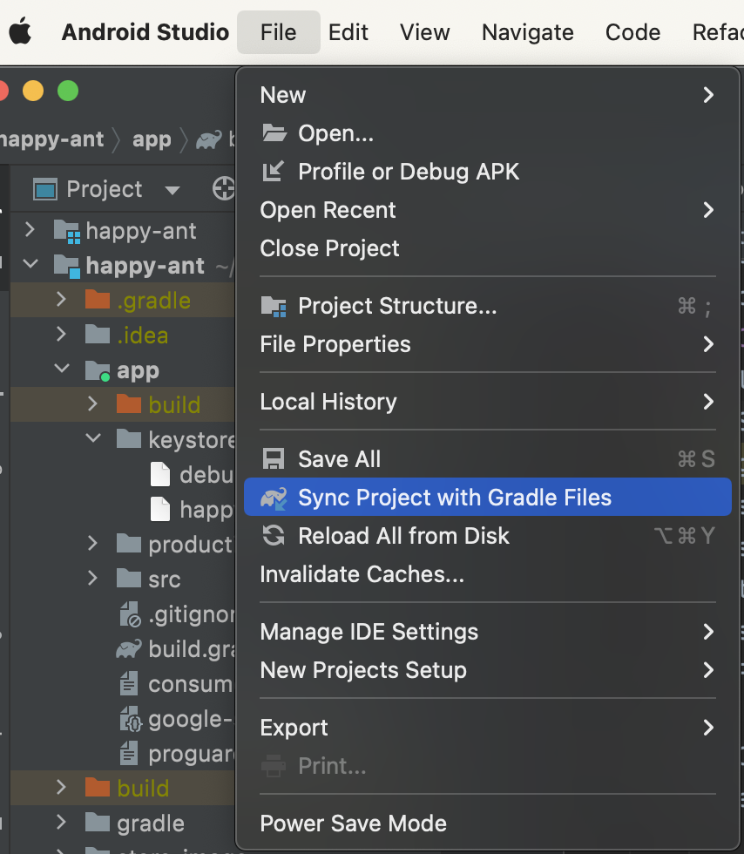Choose Reload All from Disk

click(x=488, y=536)
